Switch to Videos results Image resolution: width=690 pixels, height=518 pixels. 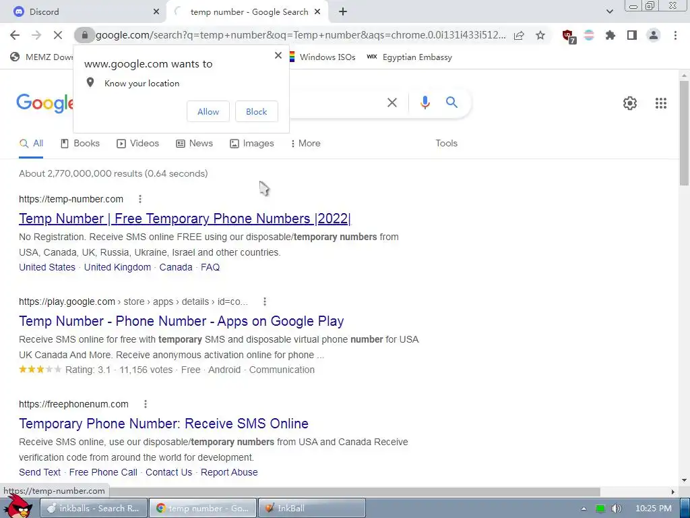[137, 144]
